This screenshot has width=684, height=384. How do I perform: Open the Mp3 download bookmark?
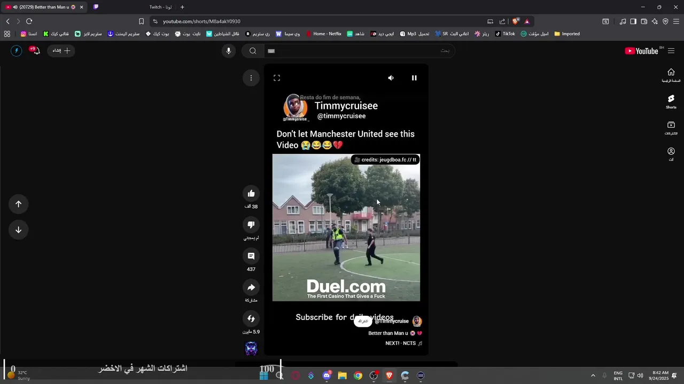[x=415, y=34]
